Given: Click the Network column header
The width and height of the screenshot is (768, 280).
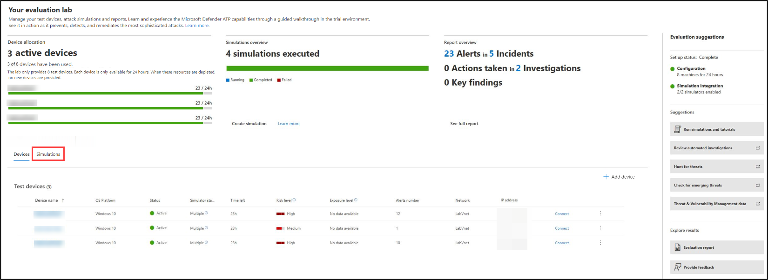Looking at the screenshot, I should point(462,200).
